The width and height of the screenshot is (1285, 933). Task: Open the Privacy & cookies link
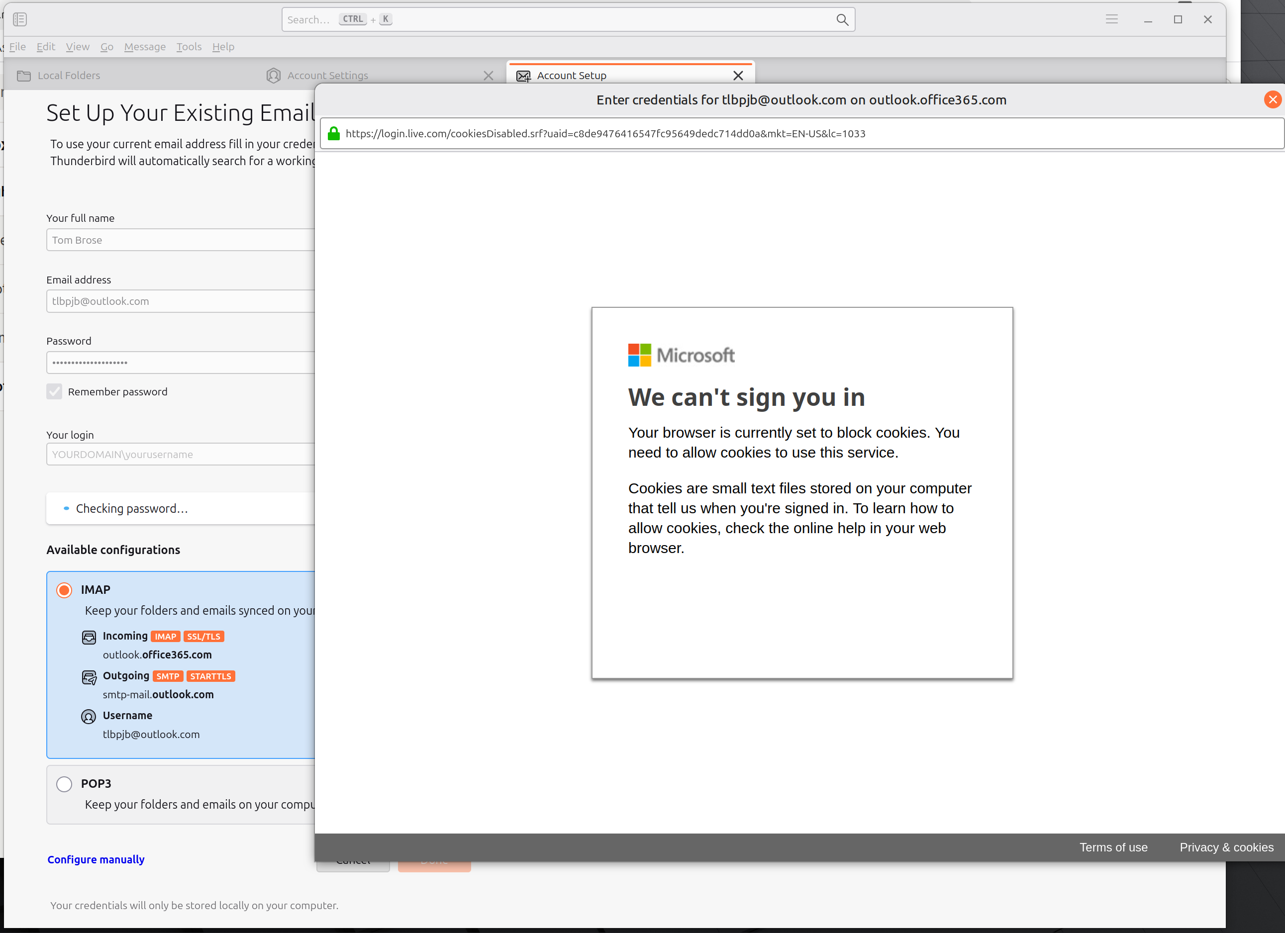point(1226,847)
